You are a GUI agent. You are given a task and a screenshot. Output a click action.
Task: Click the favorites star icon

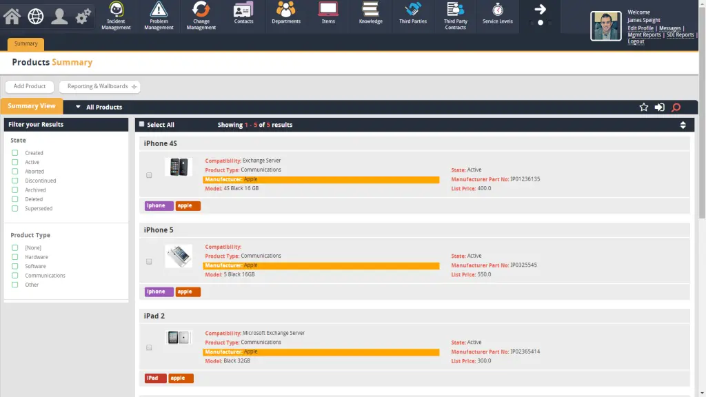644,107
